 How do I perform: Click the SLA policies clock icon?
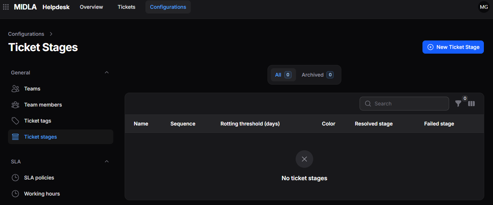[15, 178]
